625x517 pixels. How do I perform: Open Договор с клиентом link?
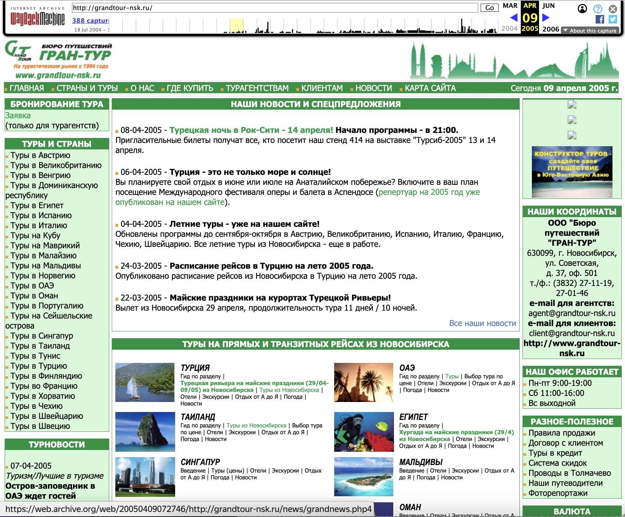(x=566, y=443)
